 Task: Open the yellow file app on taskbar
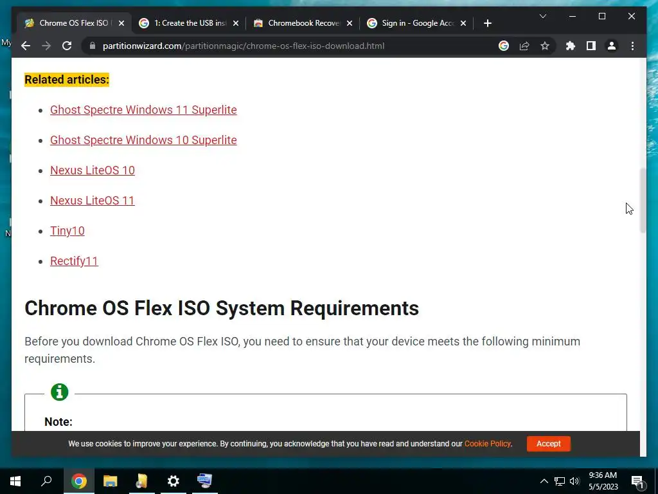click(x=141, y=481)
